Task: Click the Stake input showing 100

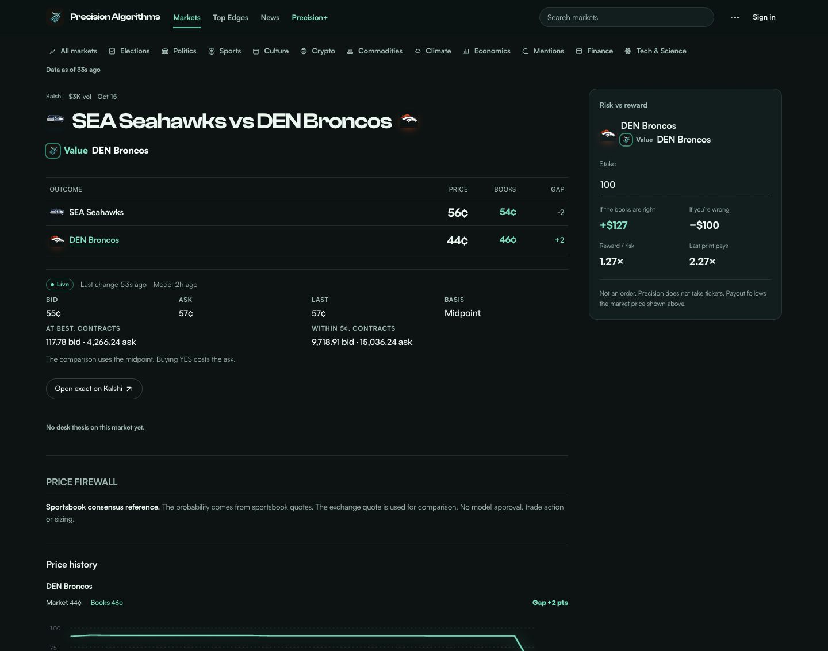Action: [685, 185]
